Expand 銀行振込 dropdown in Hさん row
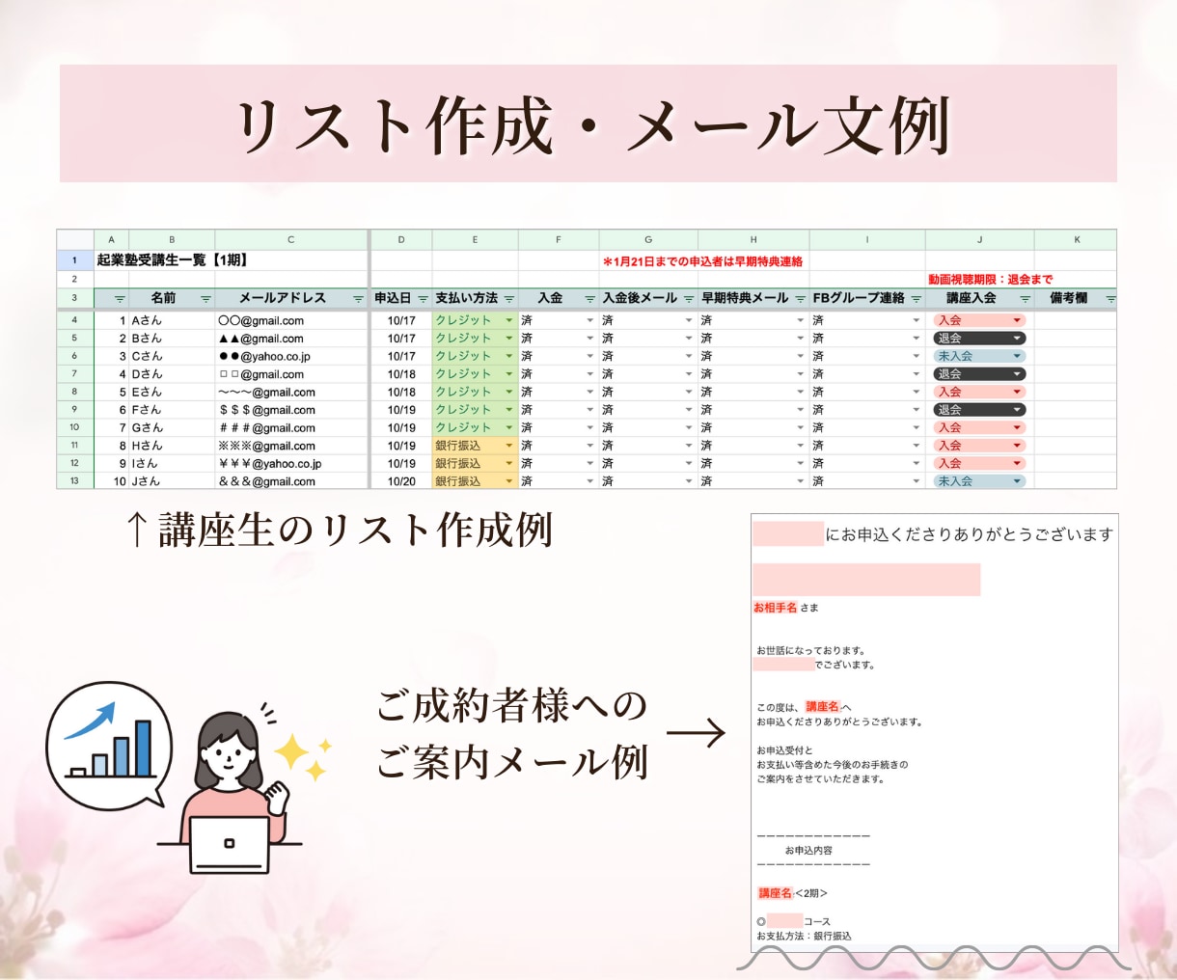This screenshot has width=1177, height=980. (x=509, y=446)
